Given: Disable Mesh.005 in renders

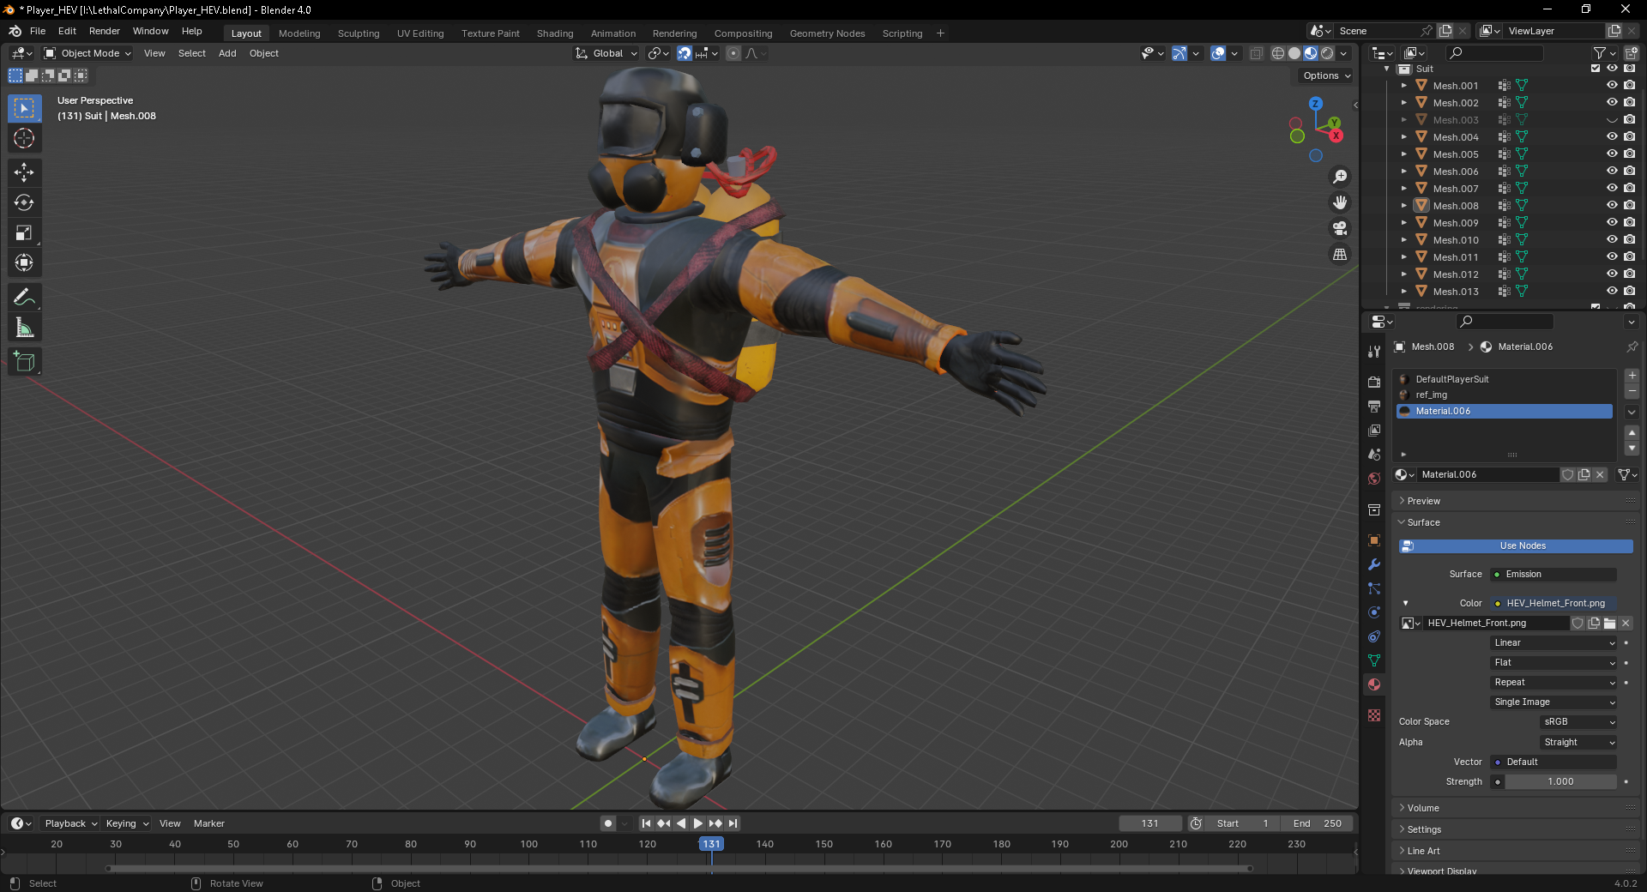Looking at the screenshot, I should pyautogui.click(x=1629, y=154).
